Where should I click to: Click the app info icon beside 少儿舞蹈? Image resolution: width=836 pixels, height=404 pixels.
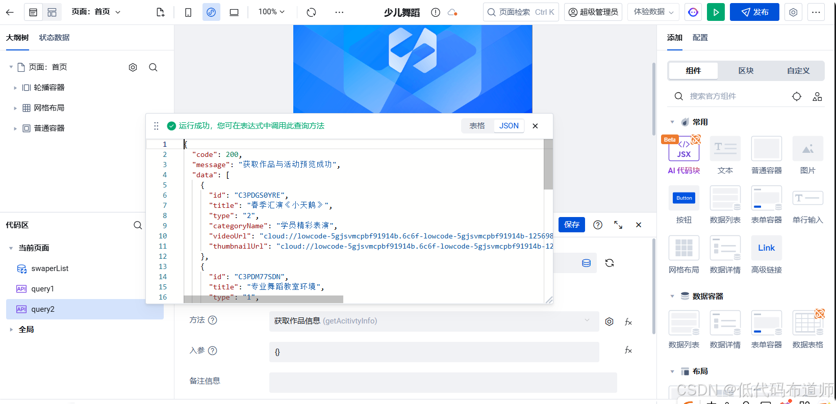point(436,12)
